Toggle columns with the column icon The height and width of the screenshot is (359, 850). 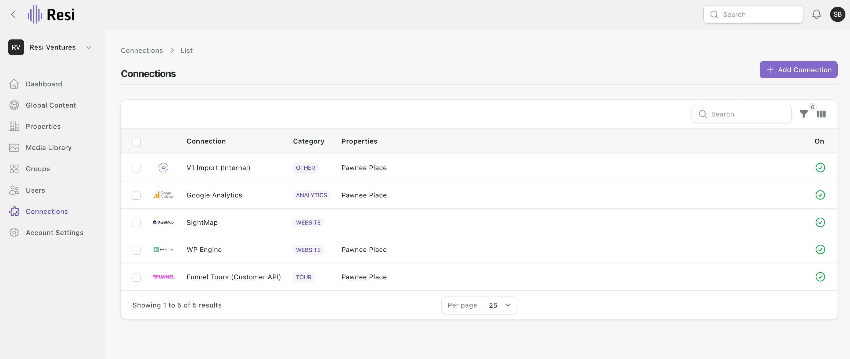821,114
